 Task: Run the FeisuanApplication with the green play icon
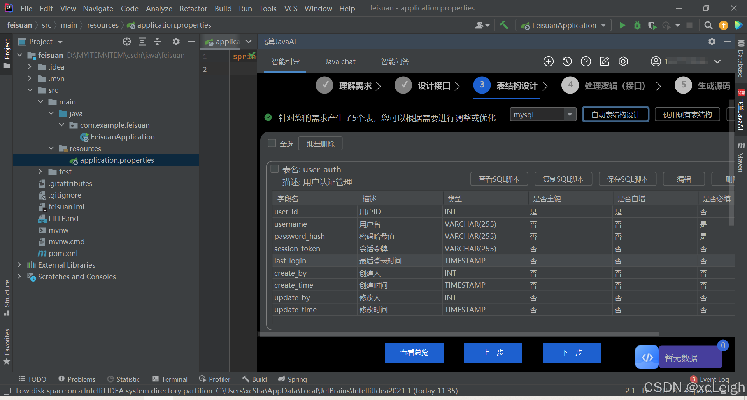(x=622, y=25)
